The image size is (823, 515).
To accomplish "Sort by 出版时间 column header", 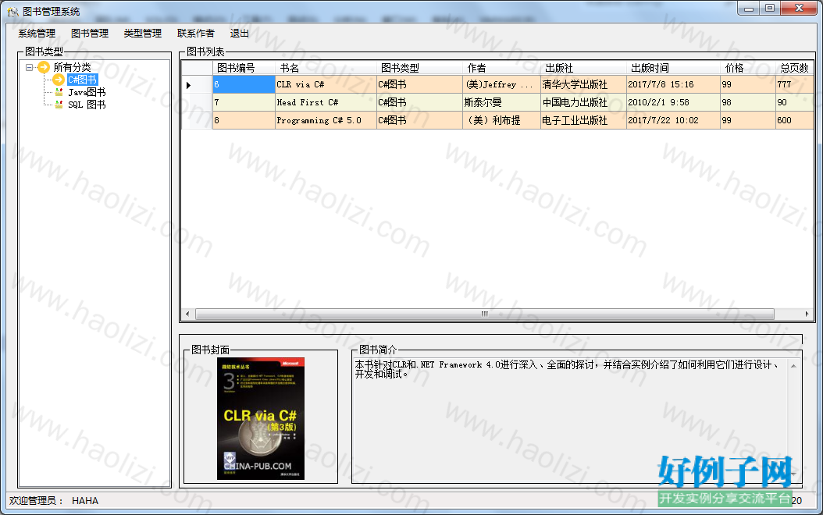I will (673, 68).
